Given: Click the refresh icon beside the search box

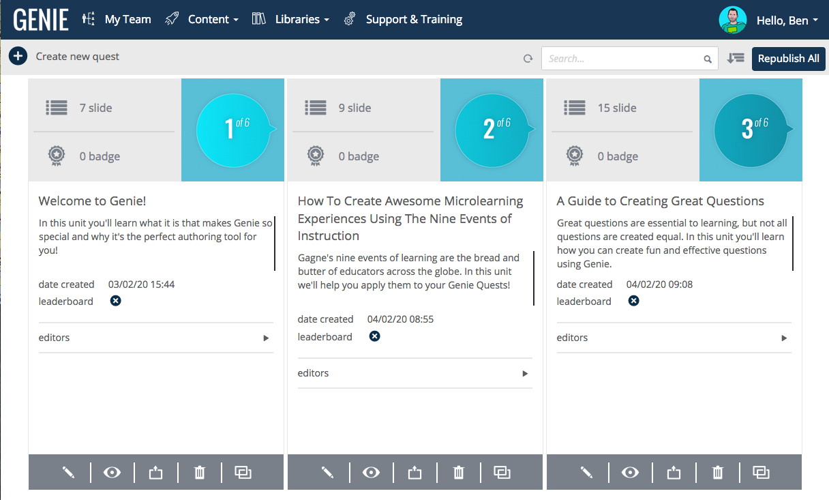Looking at the screenshot, I should (528, 59).
